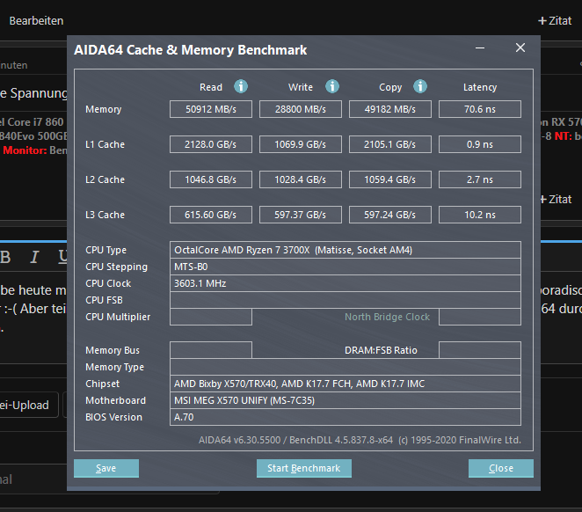The width and height of the screenshot is (582, 512).
Task: Select L2 Cache Write 1028.4 GB/s
Action: 301,179
